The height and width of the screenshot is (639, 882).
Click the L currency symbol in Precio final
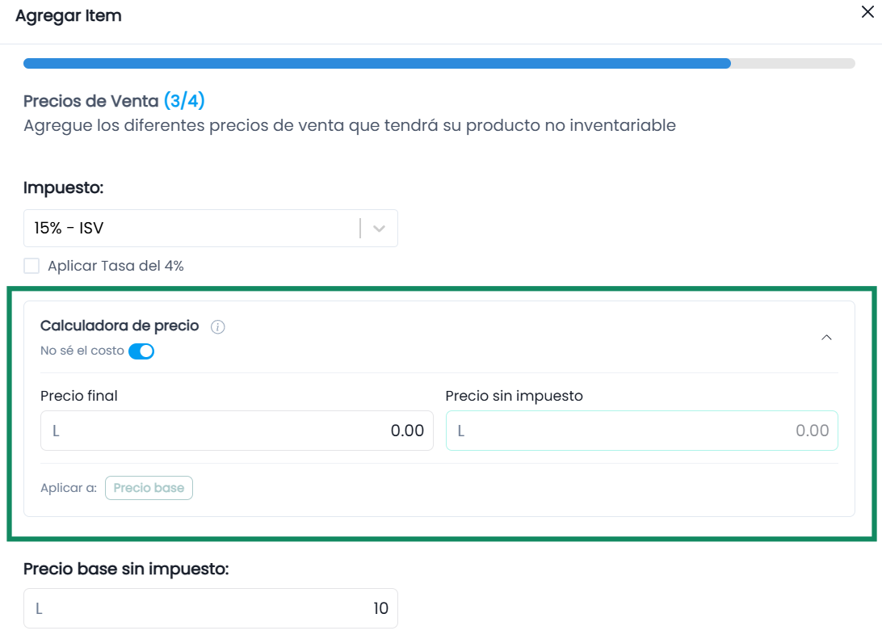56,431
